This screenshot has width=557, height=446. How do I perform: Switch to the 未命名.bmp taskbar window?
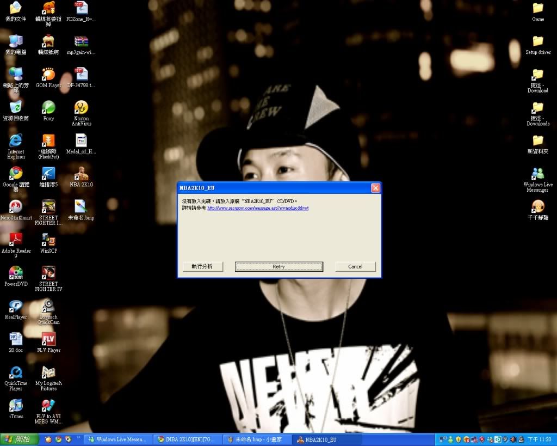pos(257,439)
